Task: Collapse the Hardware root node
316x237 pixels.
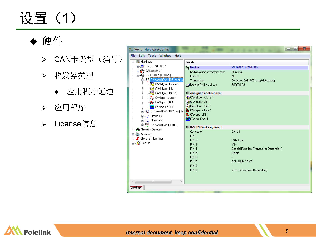Action: (x=133, y=62)
